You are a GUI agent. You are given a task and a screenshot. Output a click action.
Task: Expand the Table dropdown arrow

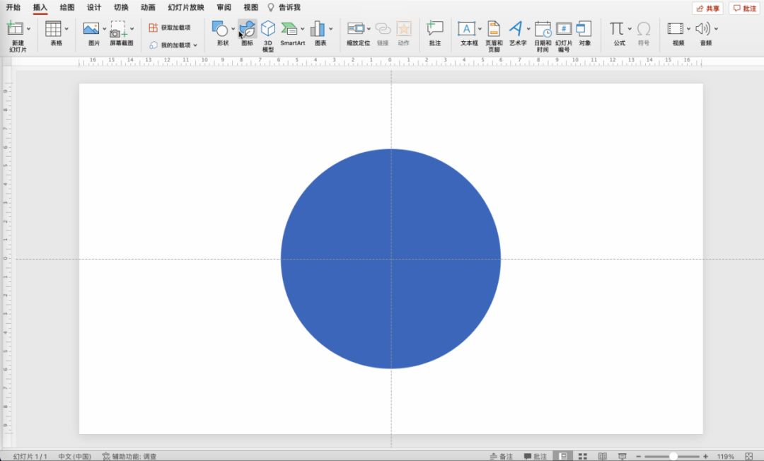click(66, 29)
